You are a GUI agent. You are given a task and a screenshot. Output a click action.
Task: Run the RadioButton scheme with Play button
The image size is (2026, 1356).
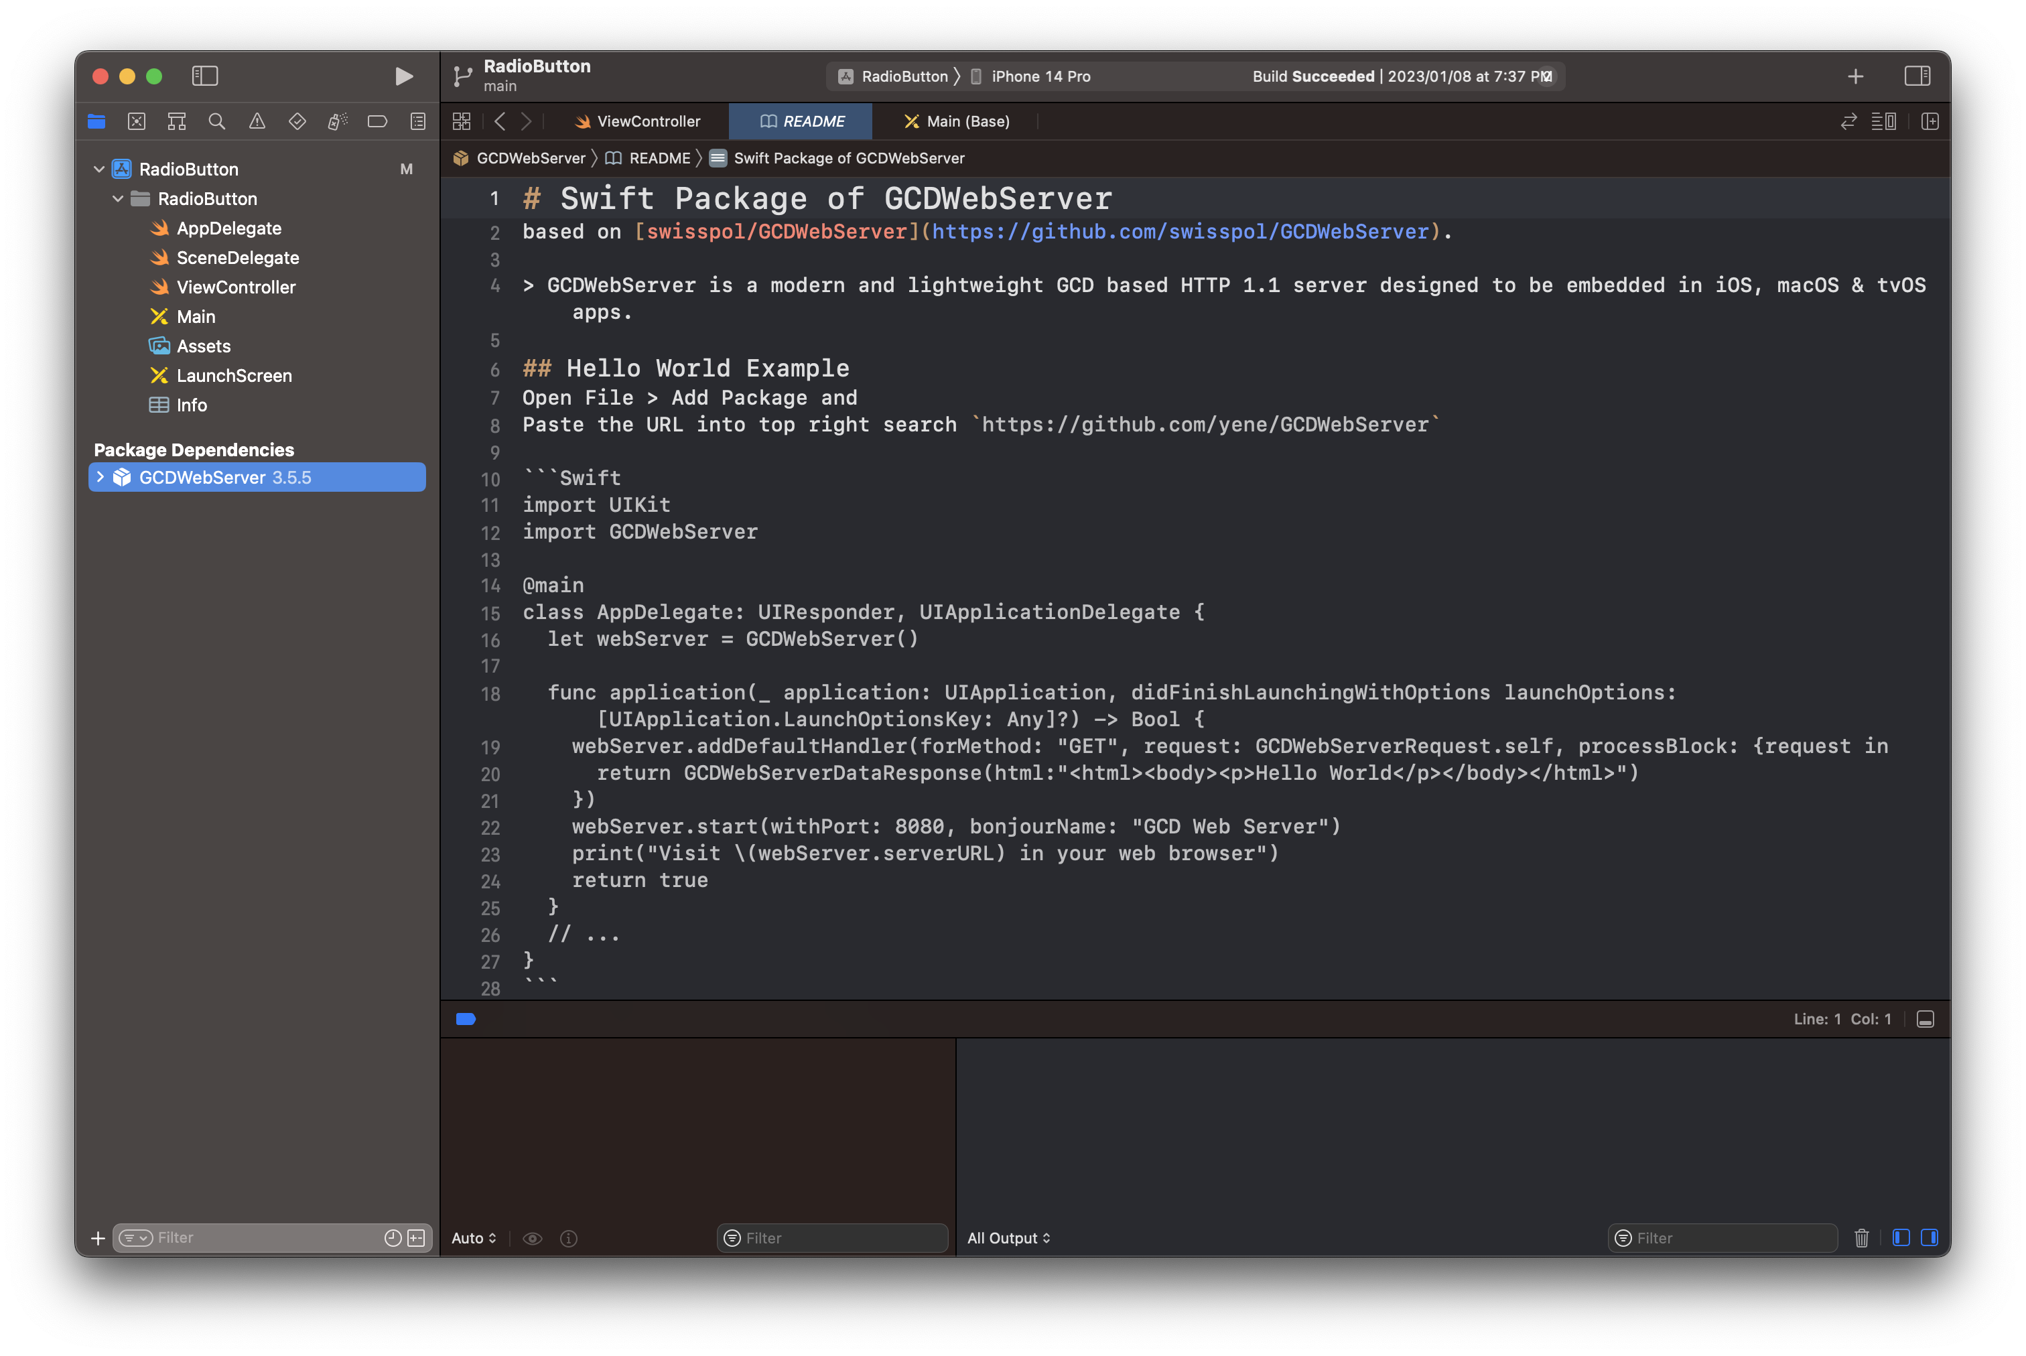click(x=403, y=76)
